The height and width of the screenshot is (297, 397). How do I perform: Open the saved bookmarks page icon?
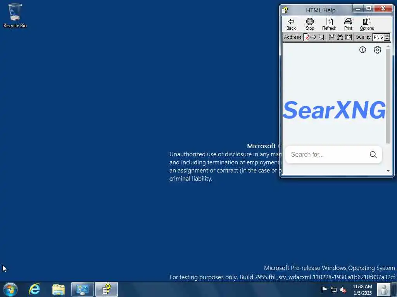pyautogui.click(x=331, y=37)
